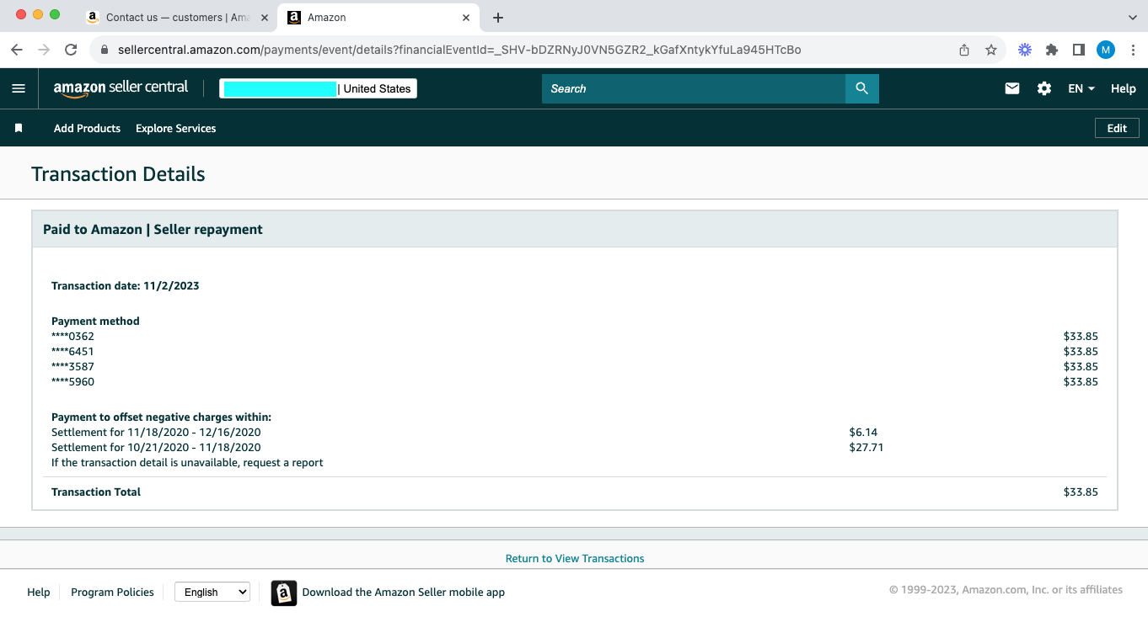Open Add Products menu item
1148x622 pixels.
pyautogui.click(x=87, y=128)
